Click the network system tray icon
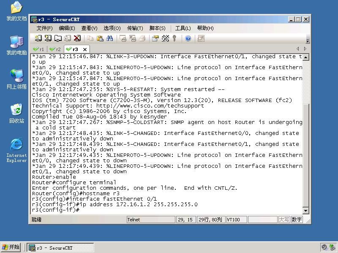This screenshot has width=338, height=253. pos(332,248)
